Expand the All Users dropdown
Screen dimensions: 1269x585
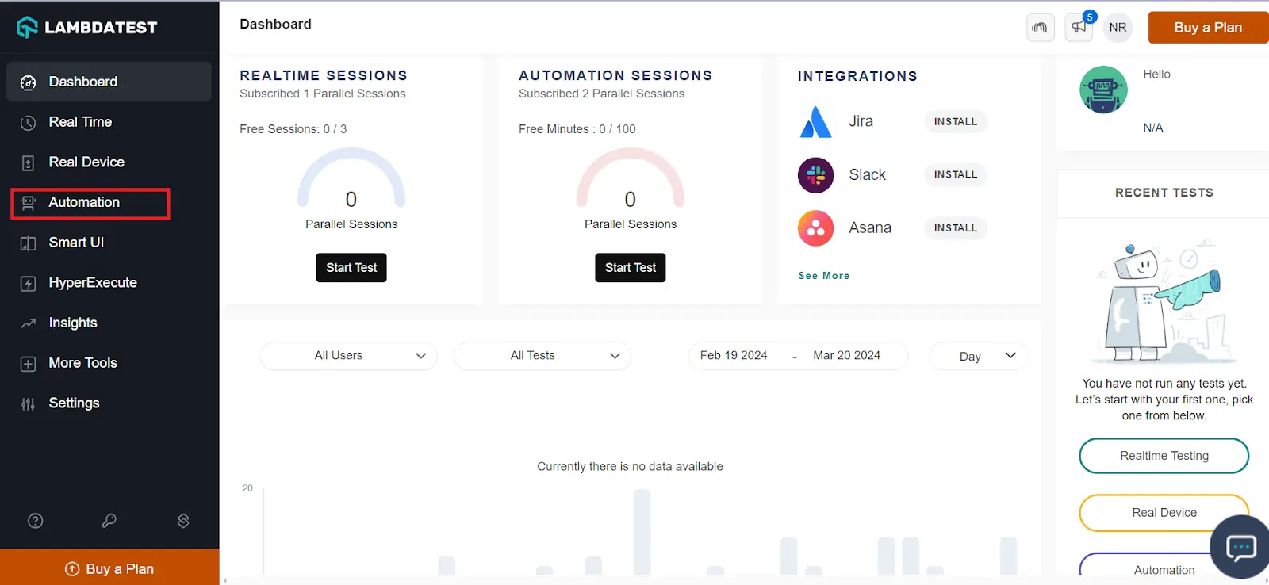pyautogui.click(x=348, y=356)
